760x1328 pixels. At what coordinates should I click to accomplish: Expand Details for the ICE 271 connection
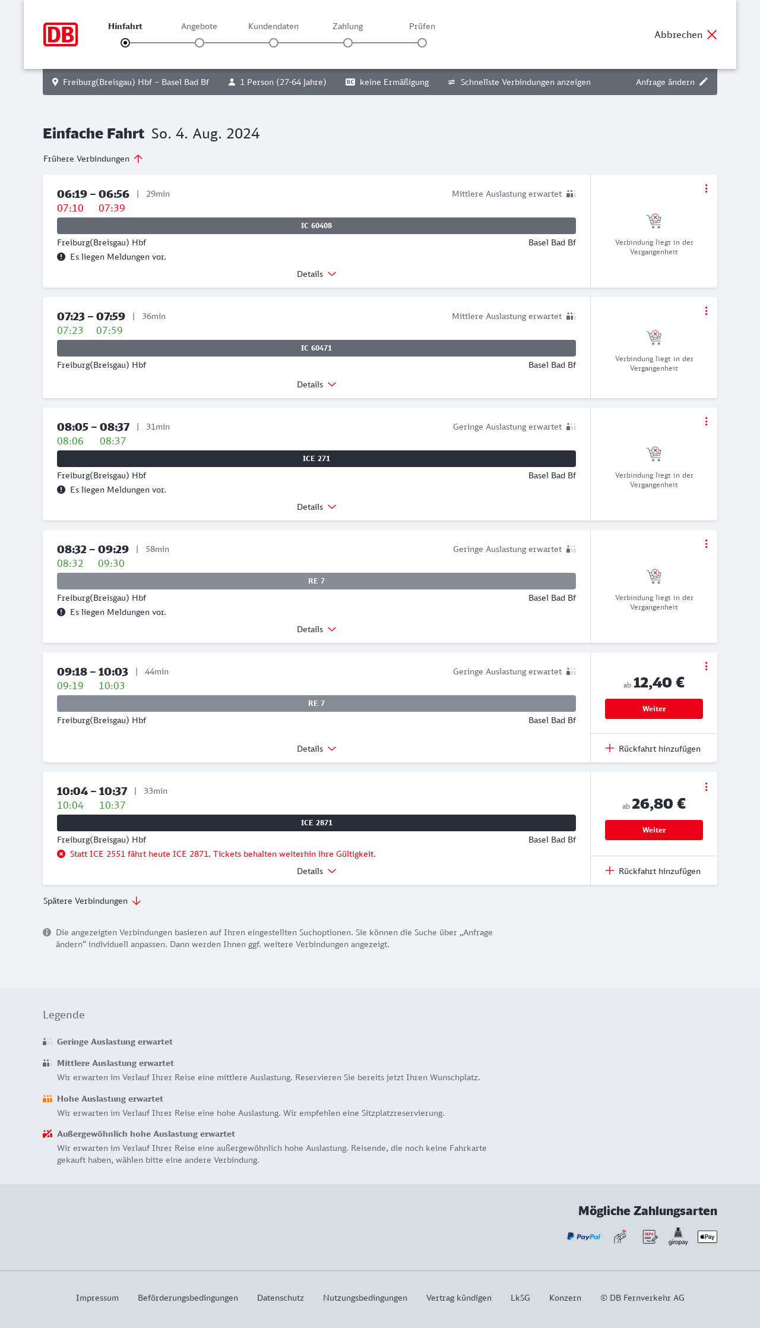tap(316, 507)
